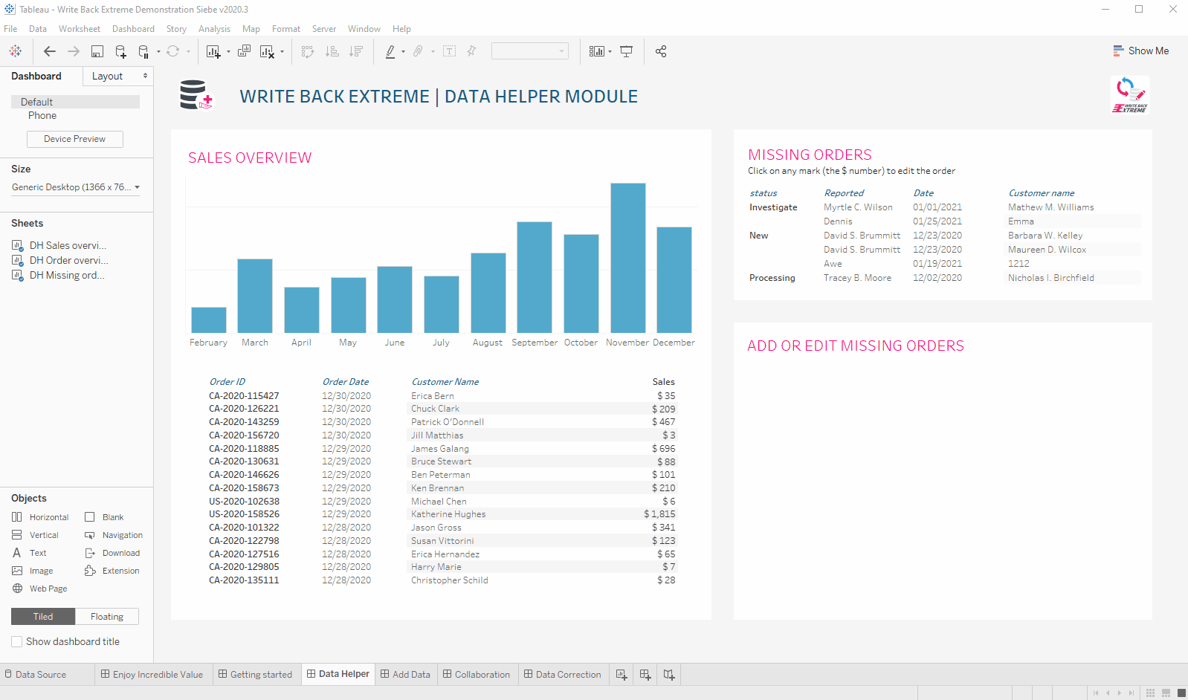The width and height of the screenshot is (1188, 700).
Task: Open the Analysis menu
Action: pyautogui.click(x=214, y=29)
